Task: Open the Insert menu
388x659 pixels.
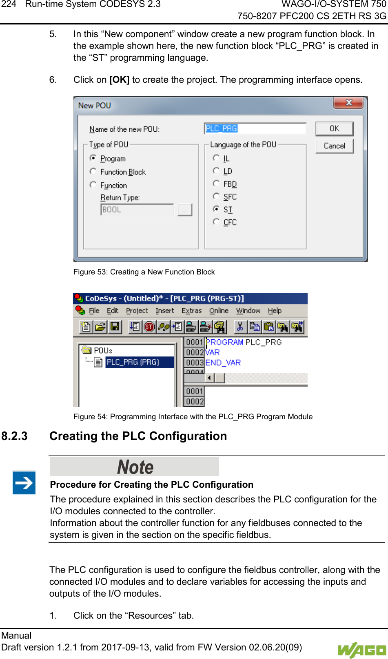Action: pos(165,311)
